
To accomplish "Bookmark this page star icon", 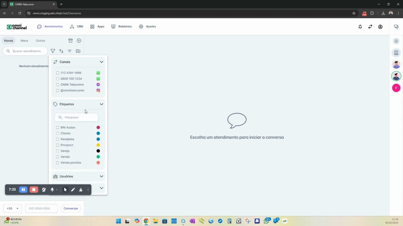I will coord(354,13).
